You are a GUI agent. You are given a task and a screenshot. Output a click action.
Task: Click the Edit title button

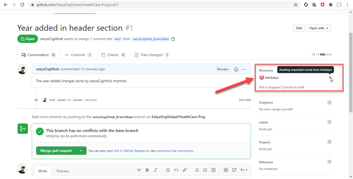pyautogui.click(x=299, y=28)
